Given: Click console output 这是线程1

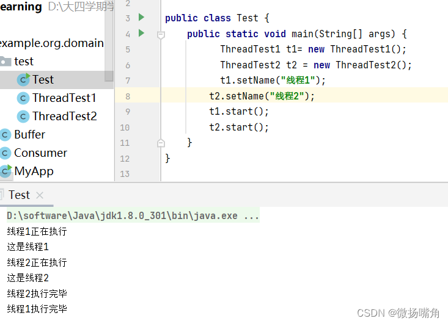Looking at the screenshot, I should tap(28, 247).
